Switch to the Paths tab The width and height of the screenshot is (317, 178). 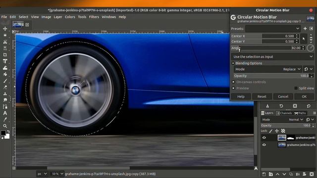tap(300, 113)
